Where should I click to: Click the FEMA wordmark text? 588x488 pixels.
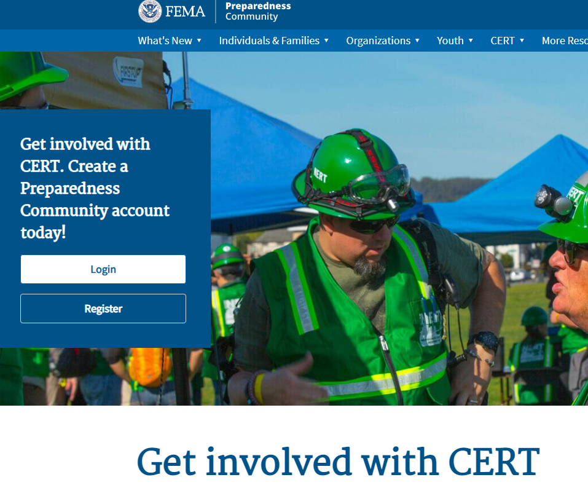[186, 10]
